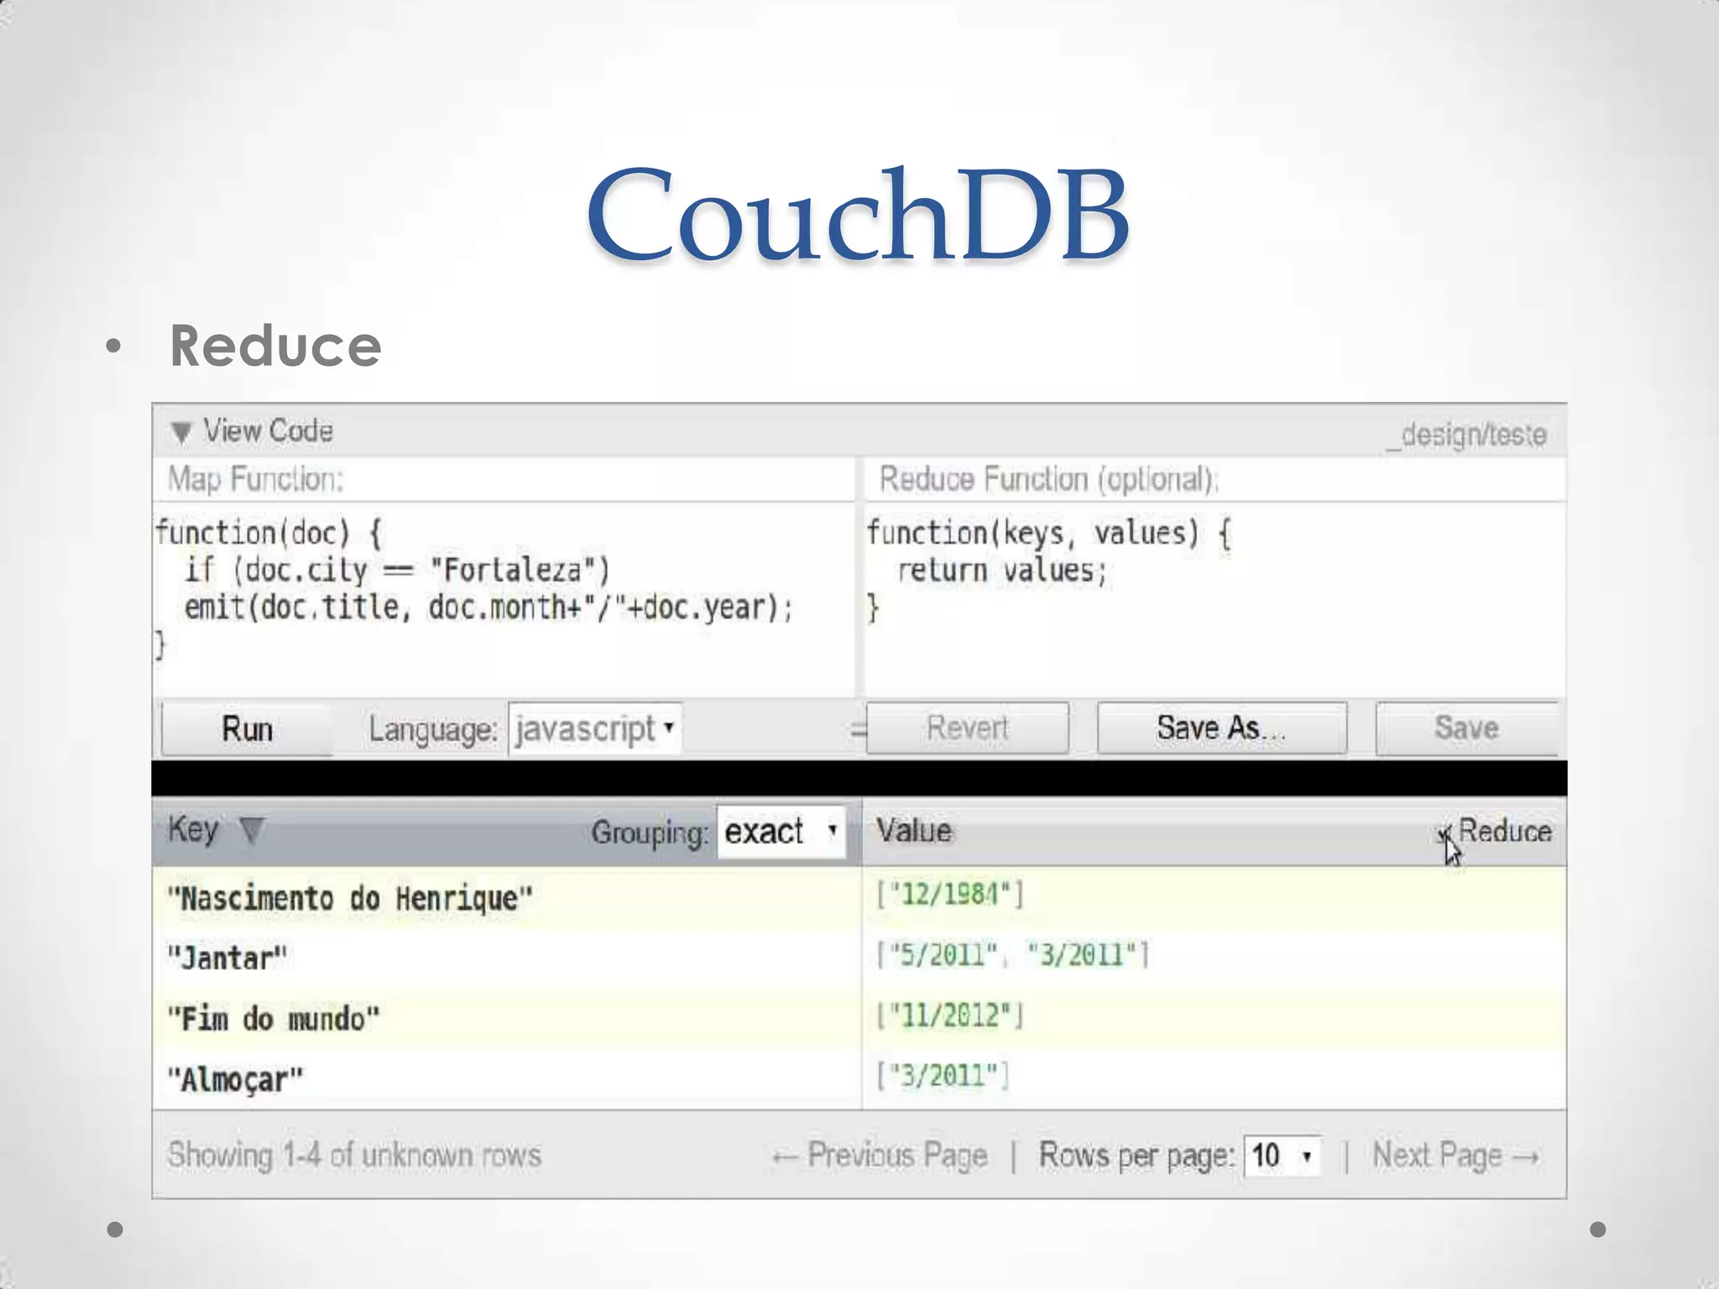Viewport: 1719px width, 1289px height.
Task: Click the ["5/2011", "3/2011"] value cell
Action: (x=1012, y=955)
